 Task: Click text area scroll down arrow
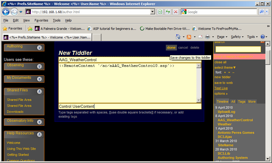(199, 100)
